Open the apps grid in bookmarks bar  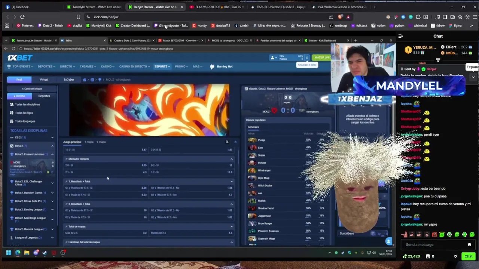7,26
